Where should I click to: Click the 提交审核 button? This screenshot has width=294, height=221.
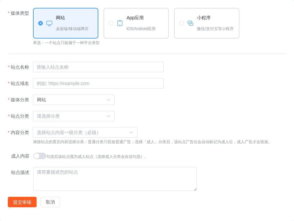click(x=22, y=202)
